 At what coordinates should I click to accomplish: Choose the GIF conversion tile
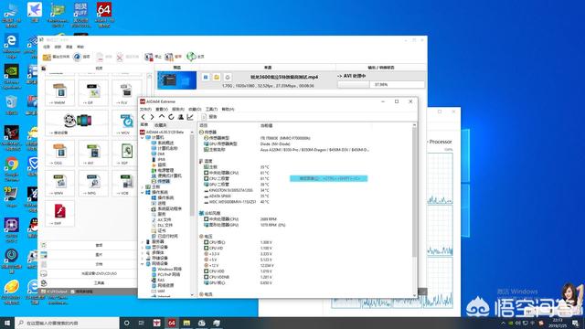[93, 92]
